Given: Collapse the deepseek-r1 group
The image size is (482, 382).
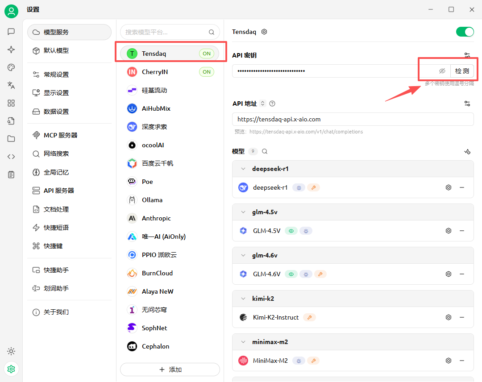Looking at the screenshot, I should coord(243,169).
